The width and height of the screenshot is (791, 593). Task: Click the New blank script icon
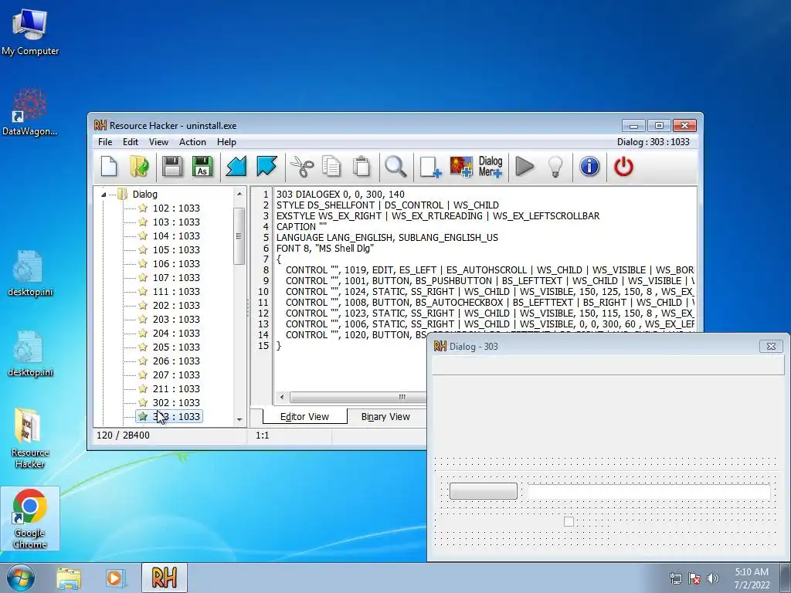(x=109, y=167)
